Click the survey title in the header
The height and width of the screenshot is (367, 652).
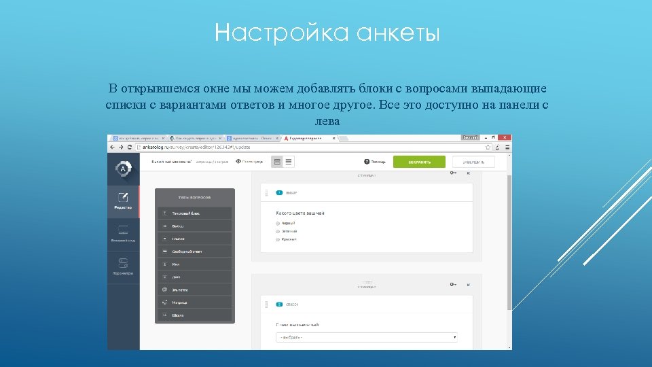(x=171, y=162)
